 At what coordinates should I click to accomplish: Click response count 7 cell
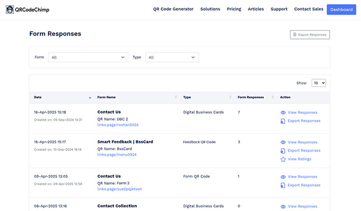coord(239,112)
